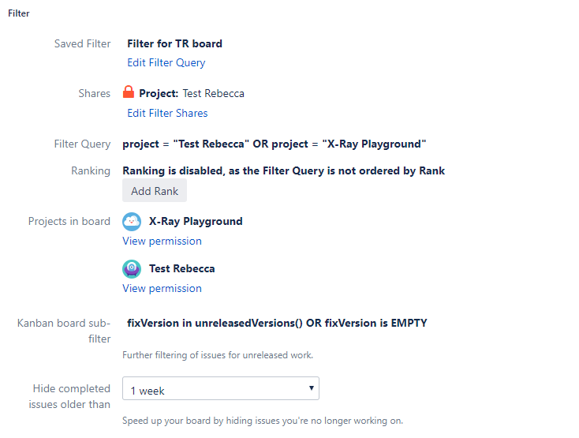579x438 pixels.
Task: Click the red lock icon beside Shares
Action: (x=129, y=92)
